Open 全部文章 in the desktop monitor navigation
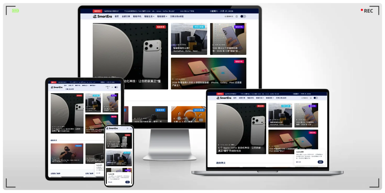Screen dimensions: 385x193 [126, 16]
